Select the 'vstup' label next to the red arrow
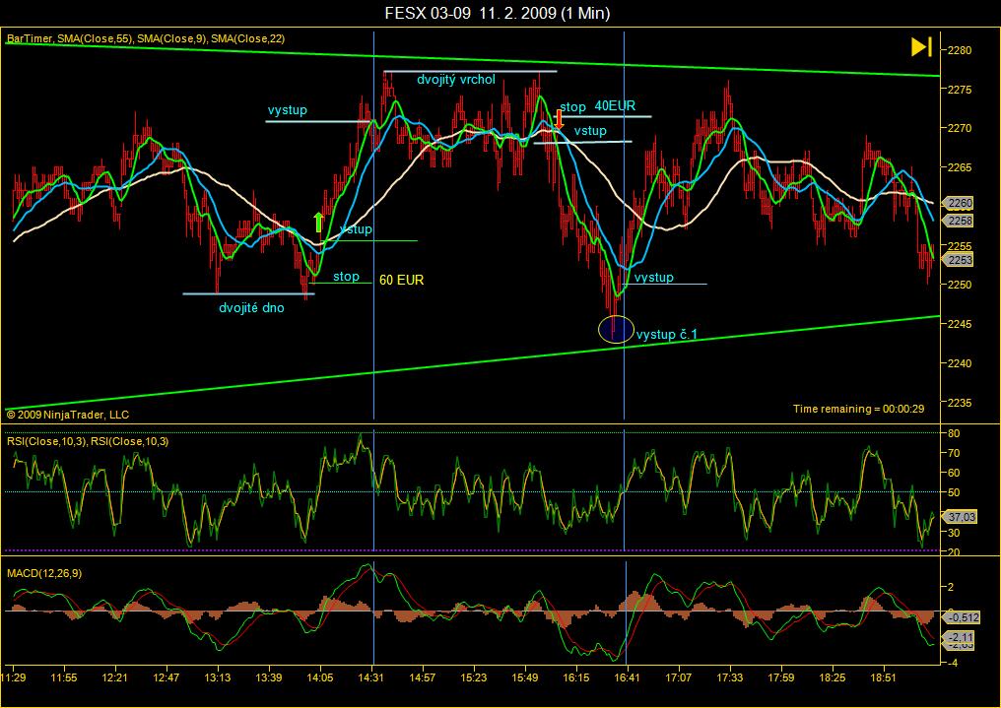The width and height of the screenshot is (1001, 708). pos(590,131)
